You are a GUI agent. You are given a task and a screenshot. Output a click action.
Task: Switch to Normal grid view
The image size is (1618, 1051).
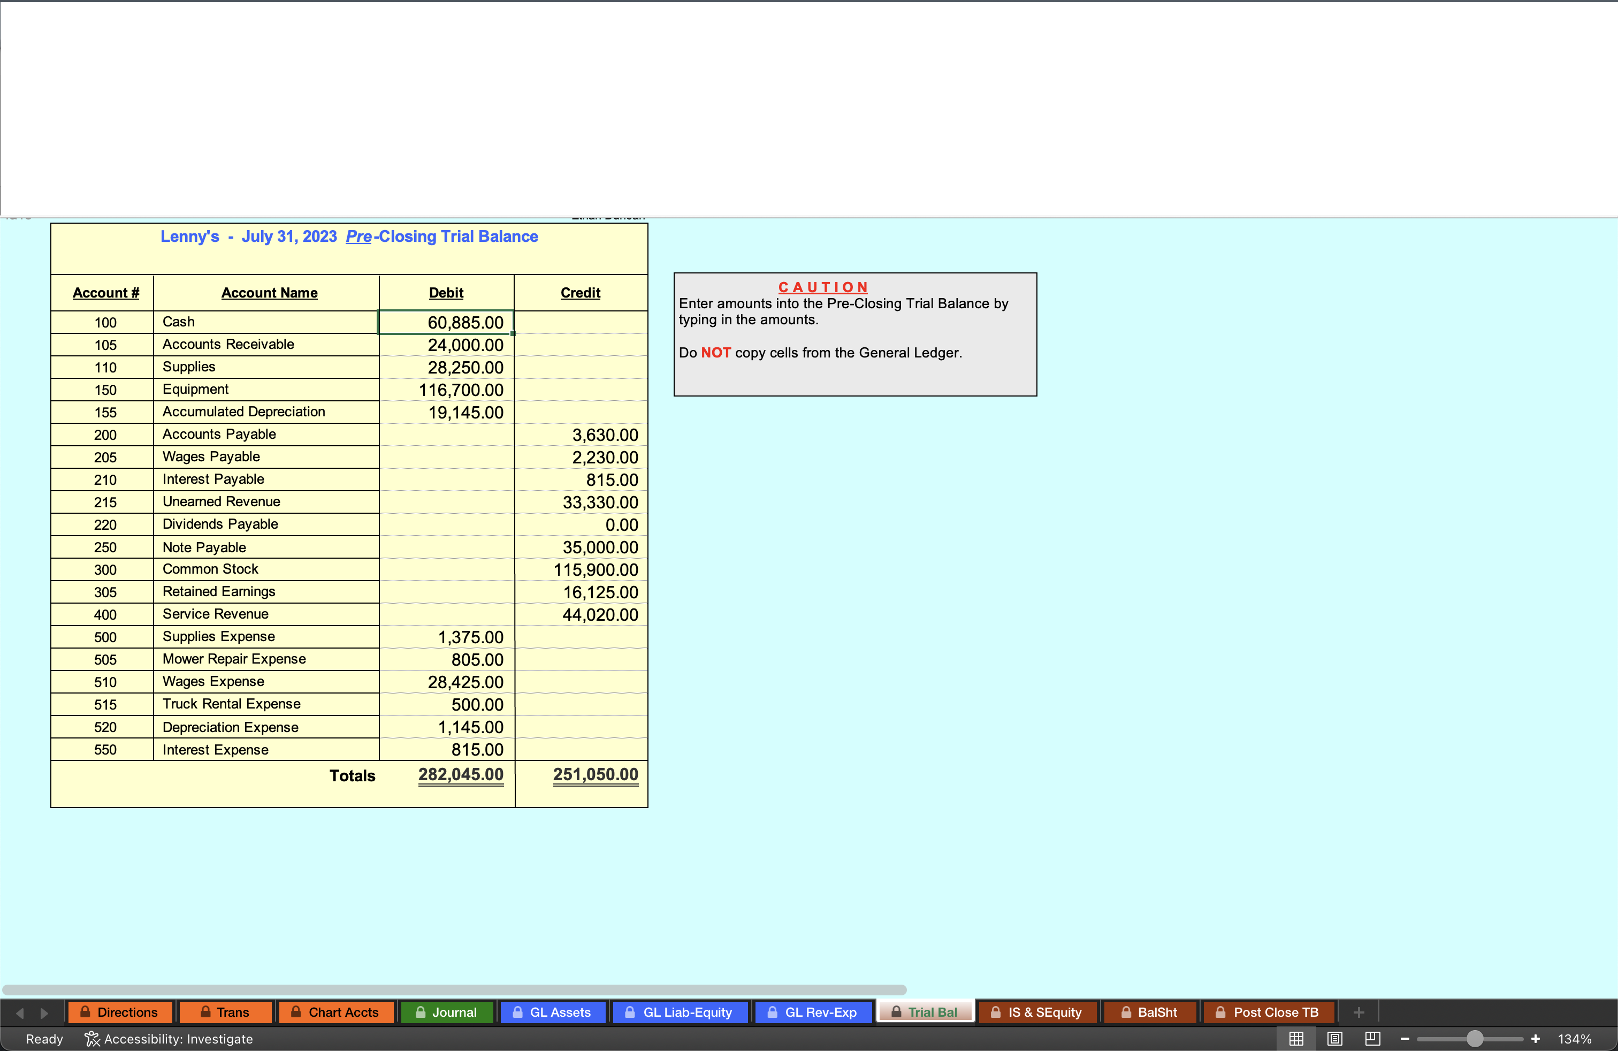(x=1296, y=1038)
